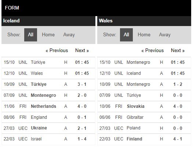The width and height of the screenshot is (193, 150).
Task: Open Wales vs Montenegro 15/10 fixture
Action: (144, 62)
